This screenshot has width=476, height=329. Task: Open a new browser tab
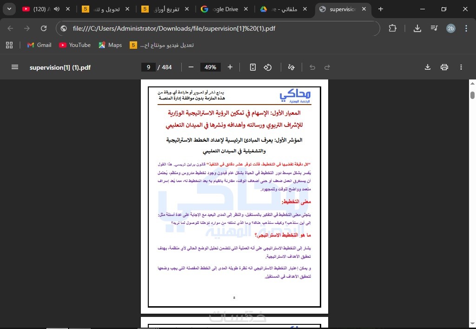click(381, 9)
